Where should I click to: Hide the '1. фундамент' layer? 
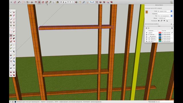coord(147,36)
